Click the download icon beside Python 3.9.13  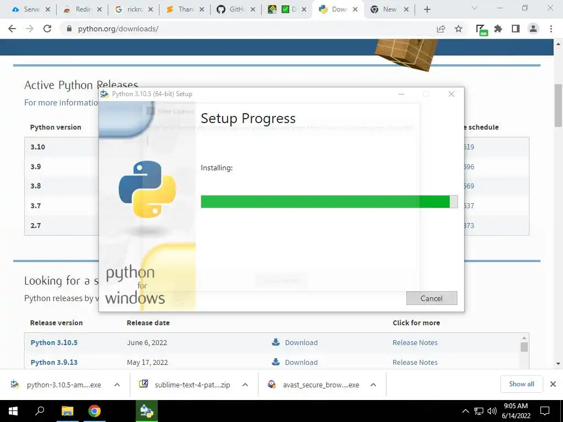click(x=276, y=362)
